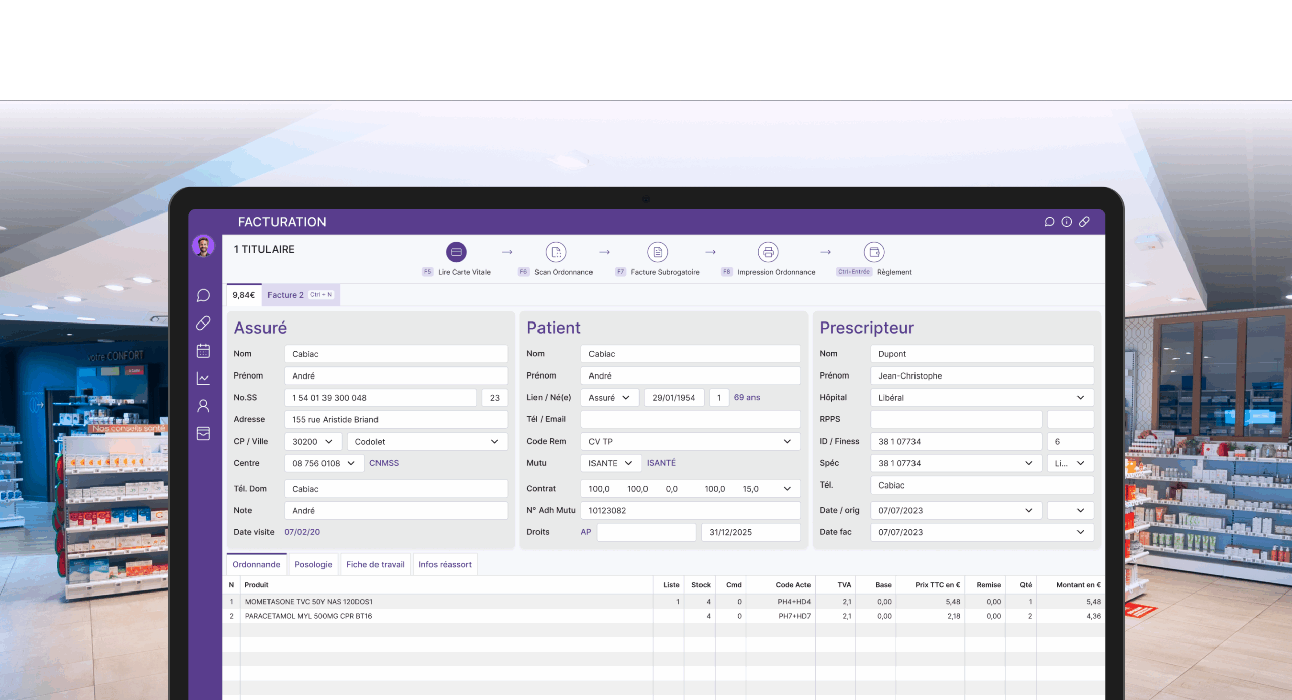Open the Code Rem CV TP dropdown
1292x700 pixels.
[787, 442]
